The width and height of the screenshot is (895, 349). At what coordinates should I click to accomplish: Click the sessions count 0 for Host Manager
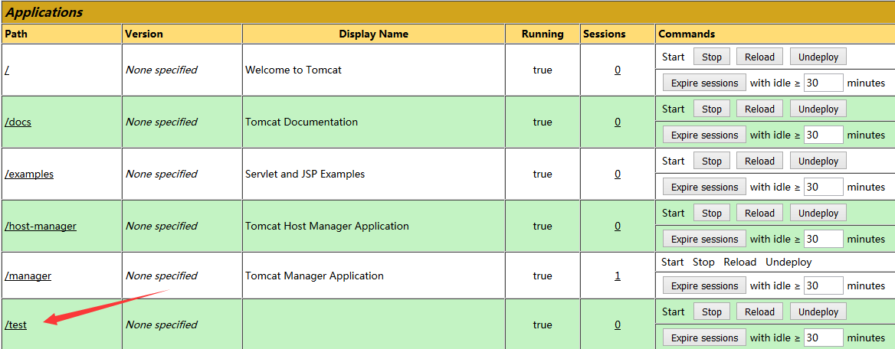618,226
